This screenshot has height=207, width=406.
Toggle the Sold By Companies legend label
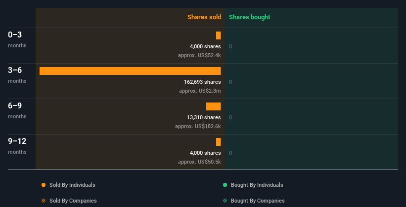(73, 201)
